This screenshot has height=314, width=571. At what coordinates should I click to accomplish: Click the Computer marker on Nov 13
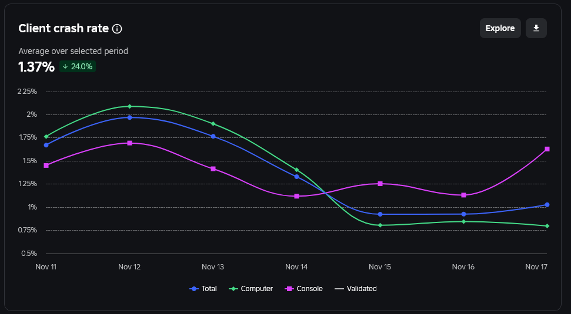point(213,124)
